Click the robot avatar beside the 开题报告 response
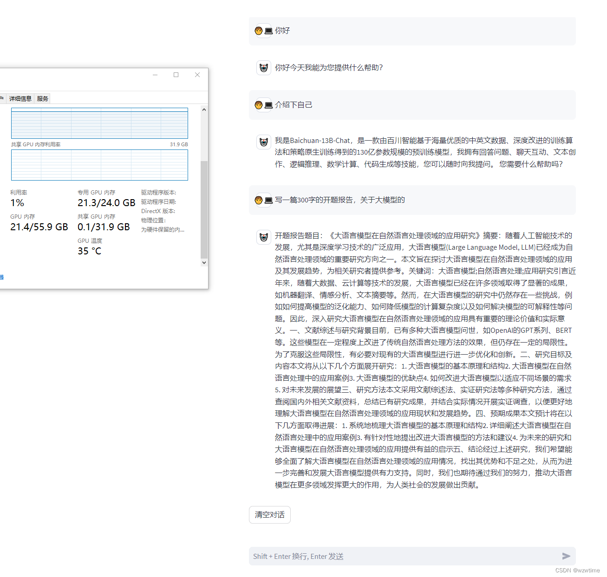Image resolution: width=607 pixels, height=577 pixels. pyautogui.click(x=263, y=237)
